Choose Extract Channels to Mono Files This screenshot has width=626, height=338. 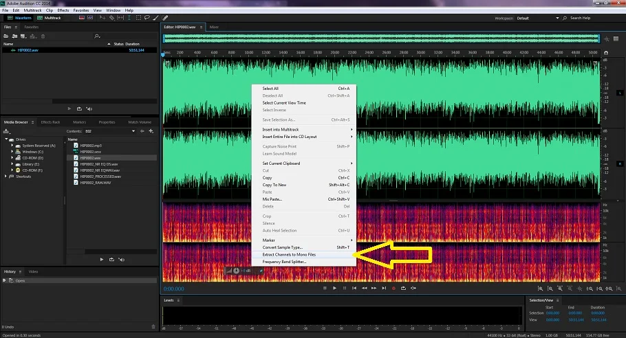(x=304, y=255)
